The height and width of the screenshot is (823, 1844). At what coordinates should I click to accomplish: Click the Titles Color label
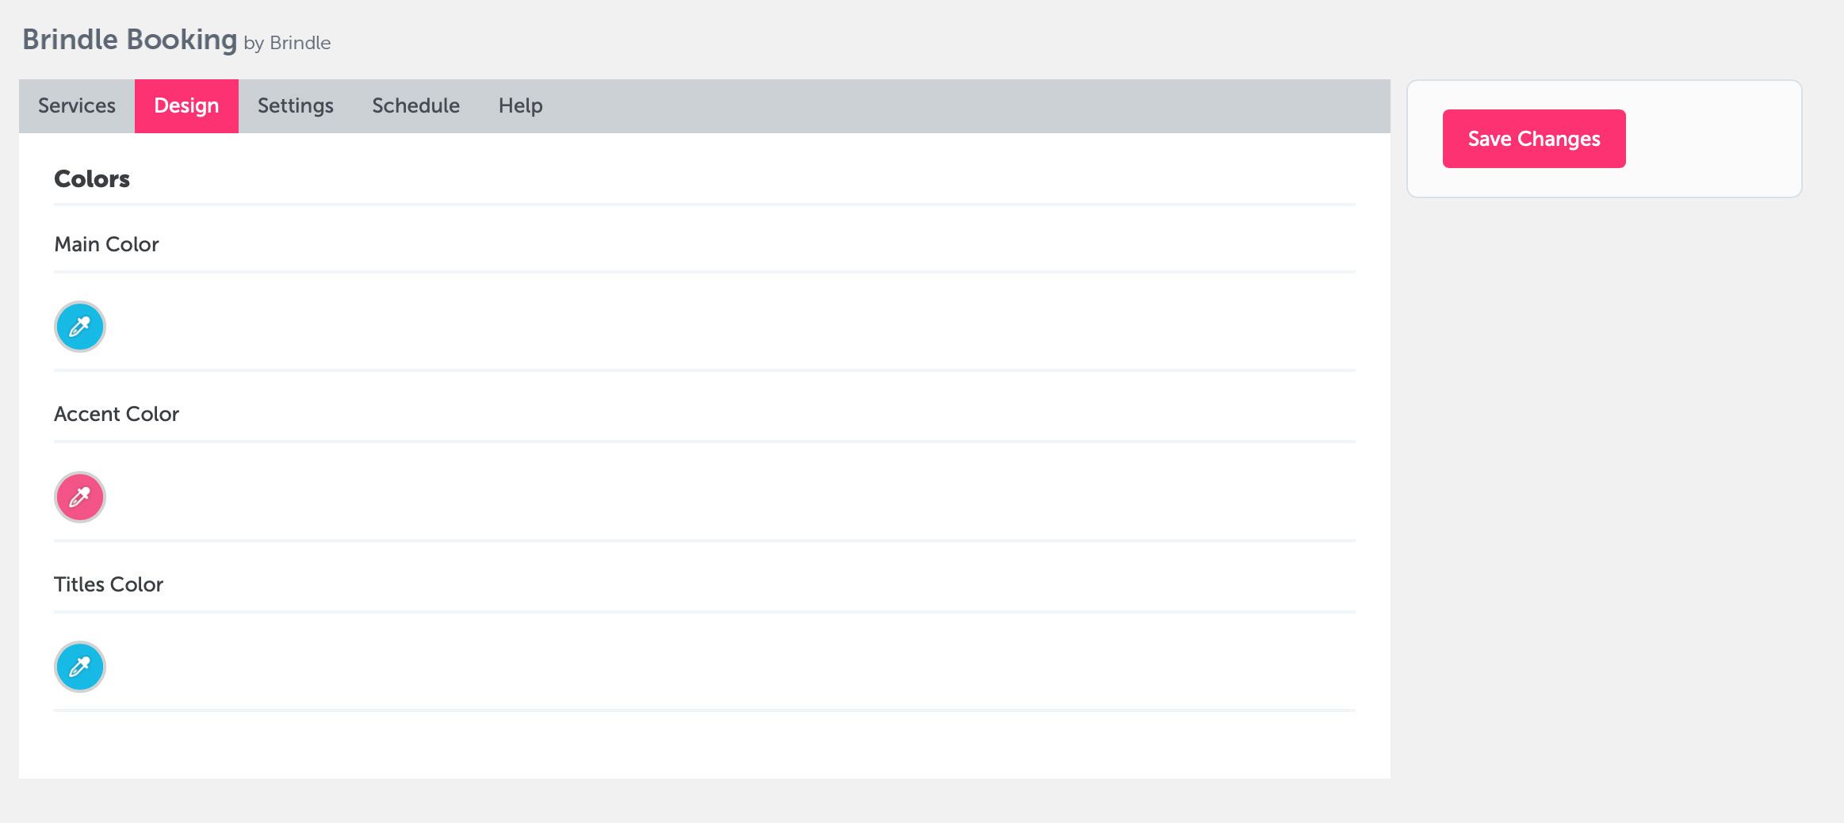click(109, 584)
